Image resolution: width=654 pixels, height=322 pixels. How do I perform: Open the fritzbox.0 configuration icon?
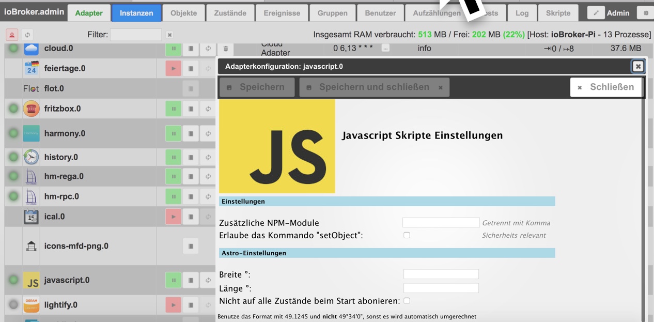tap(191, 109)
